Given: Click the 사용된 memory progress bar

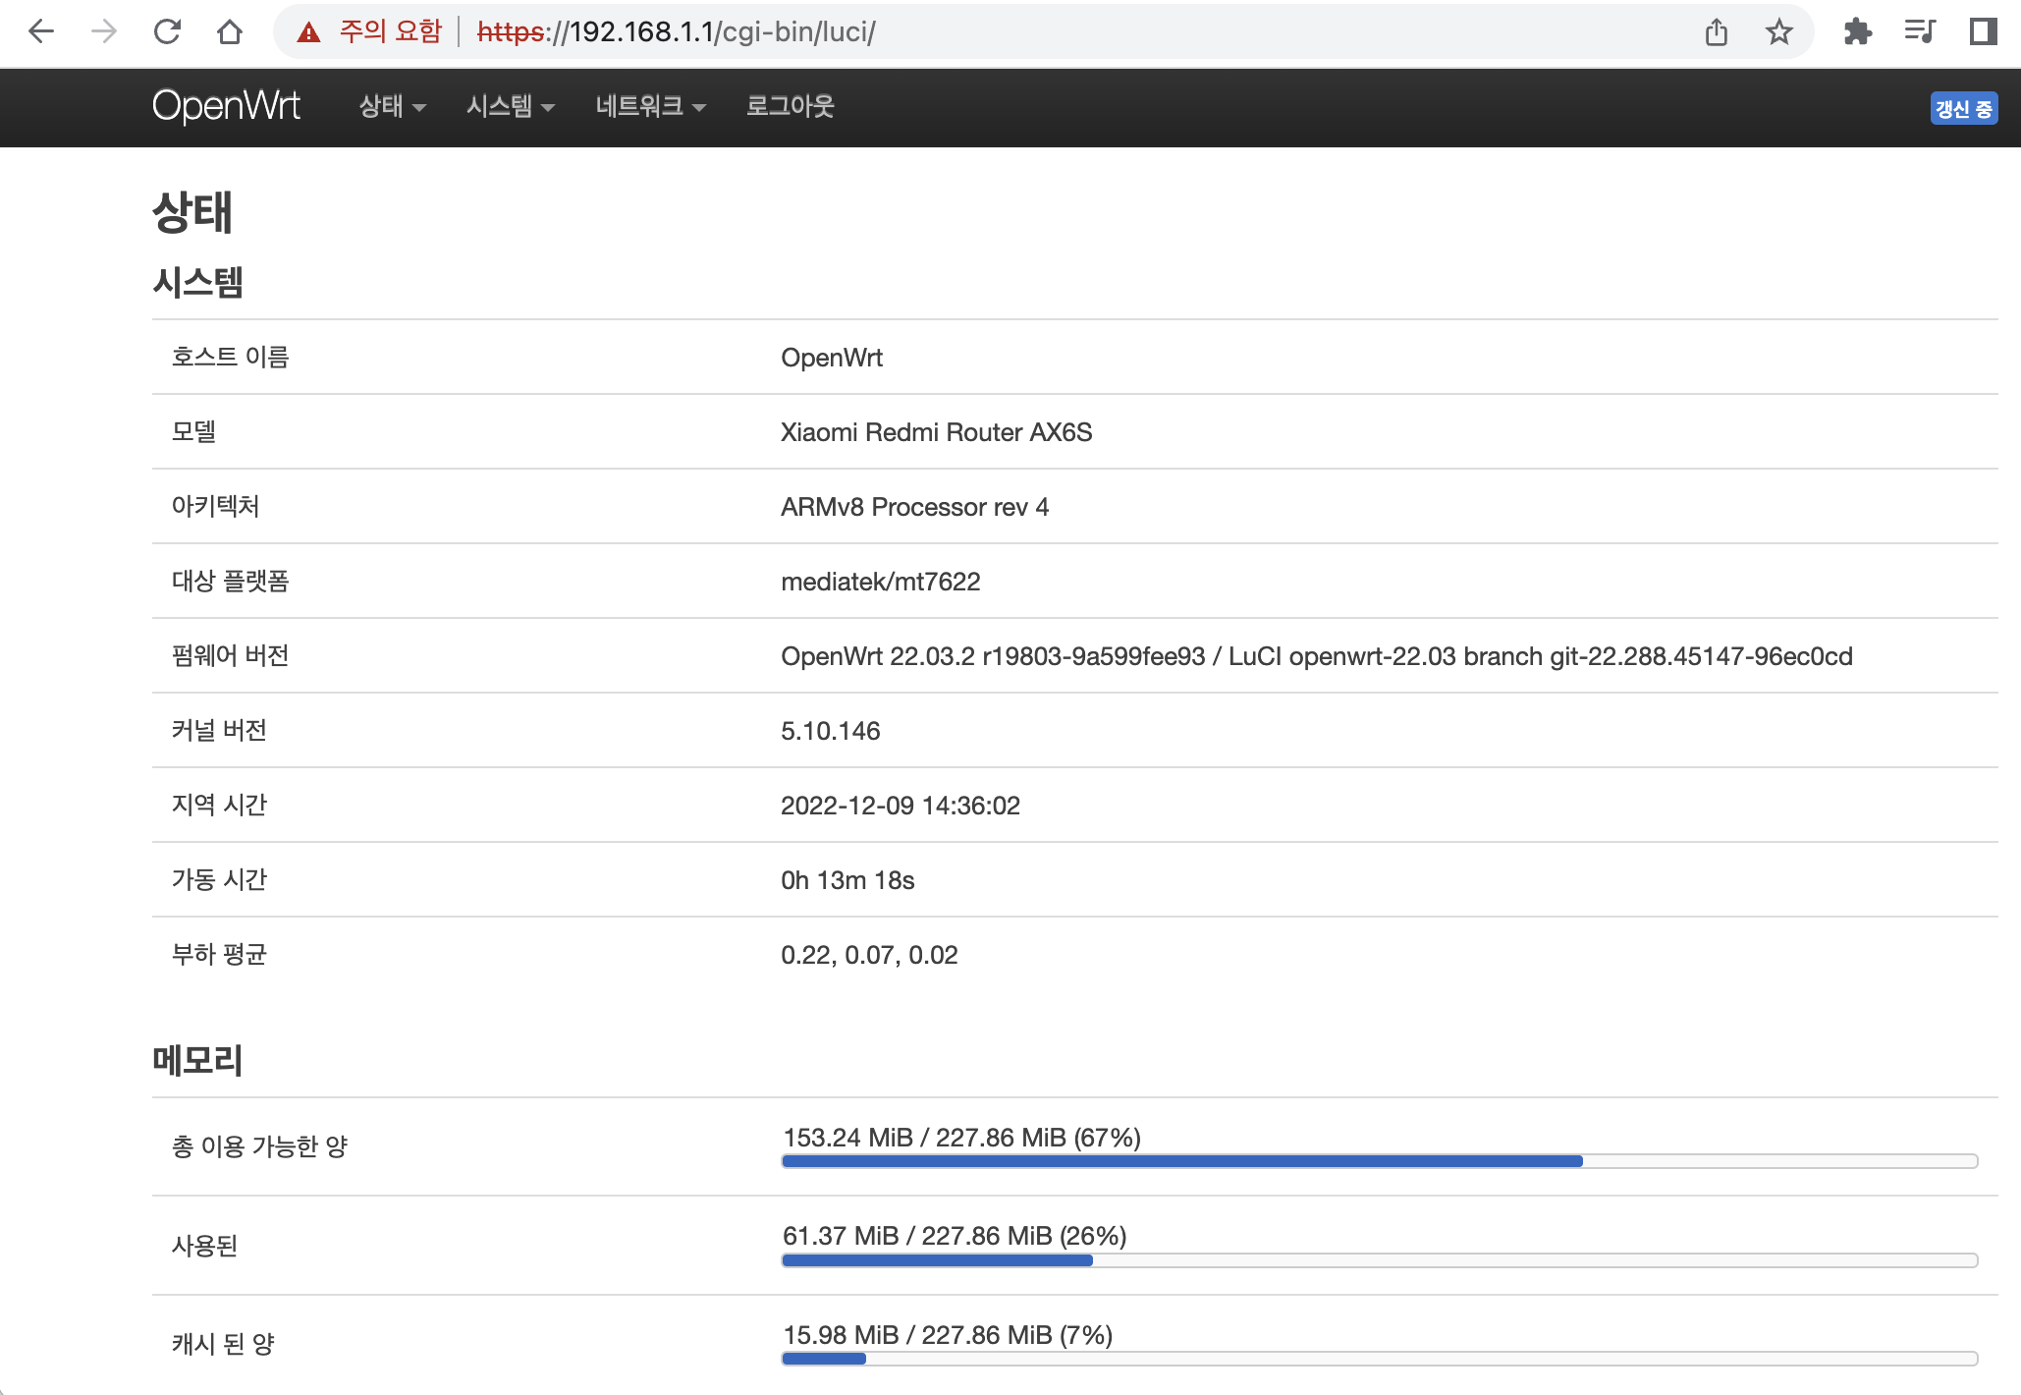Looking at the screenshot, I should 1380,1260.
